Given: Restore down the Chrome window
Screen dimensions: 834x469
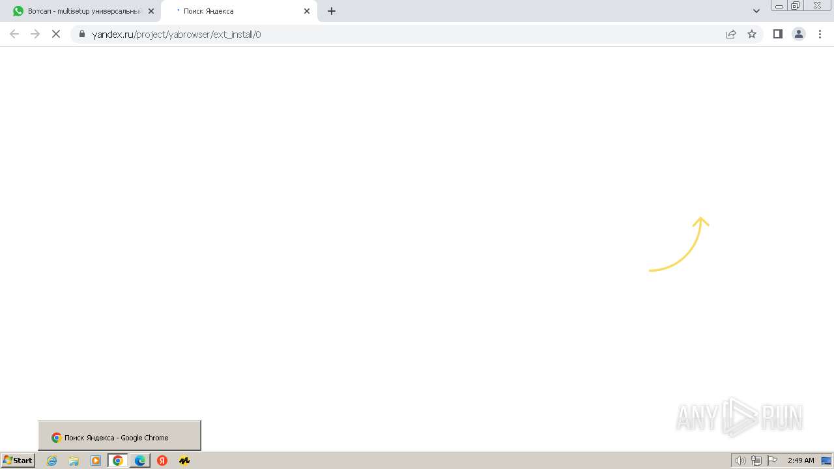Looking at the screenshot, I should pos(796,6).
